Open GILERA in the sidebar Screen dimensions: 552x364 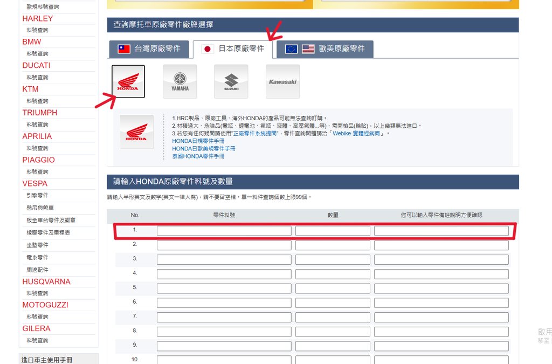point(36,328)
